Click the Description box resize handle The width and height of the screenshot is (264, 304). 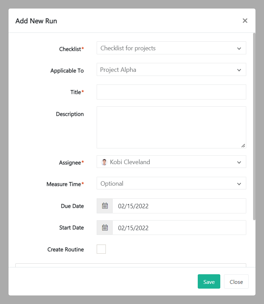(x=243, y=145)
